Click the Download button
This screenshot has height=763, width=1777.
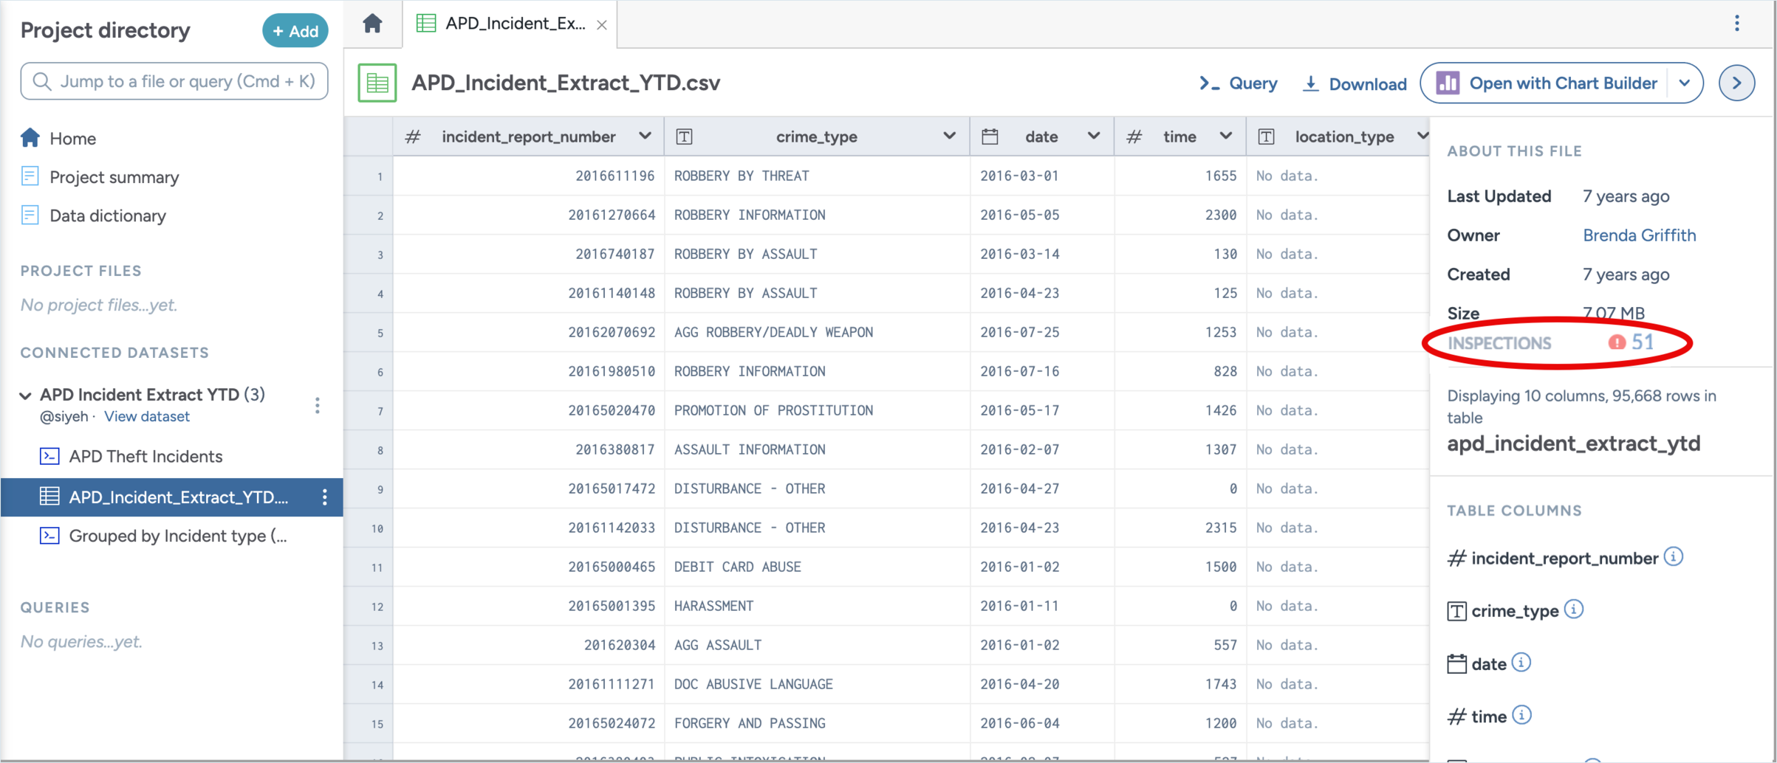[x=1355, y=83]
